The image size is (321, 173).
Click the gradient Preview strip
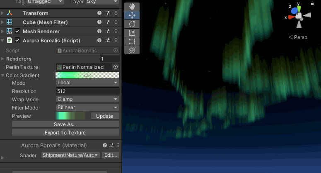pos(70,116)
